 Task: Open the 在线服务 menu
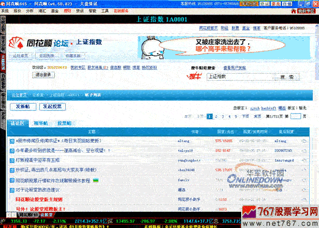coord(121,11)
